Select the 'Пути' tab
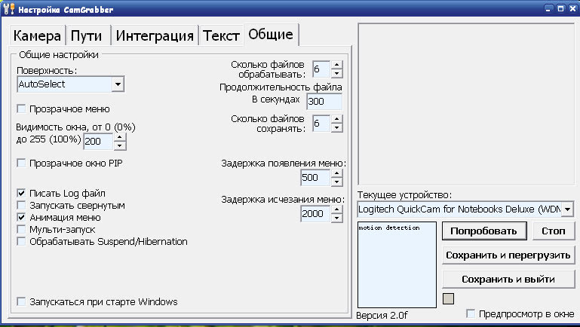This screenshot has width=580, height=327. pyautogui.click(x=87, y=35)
